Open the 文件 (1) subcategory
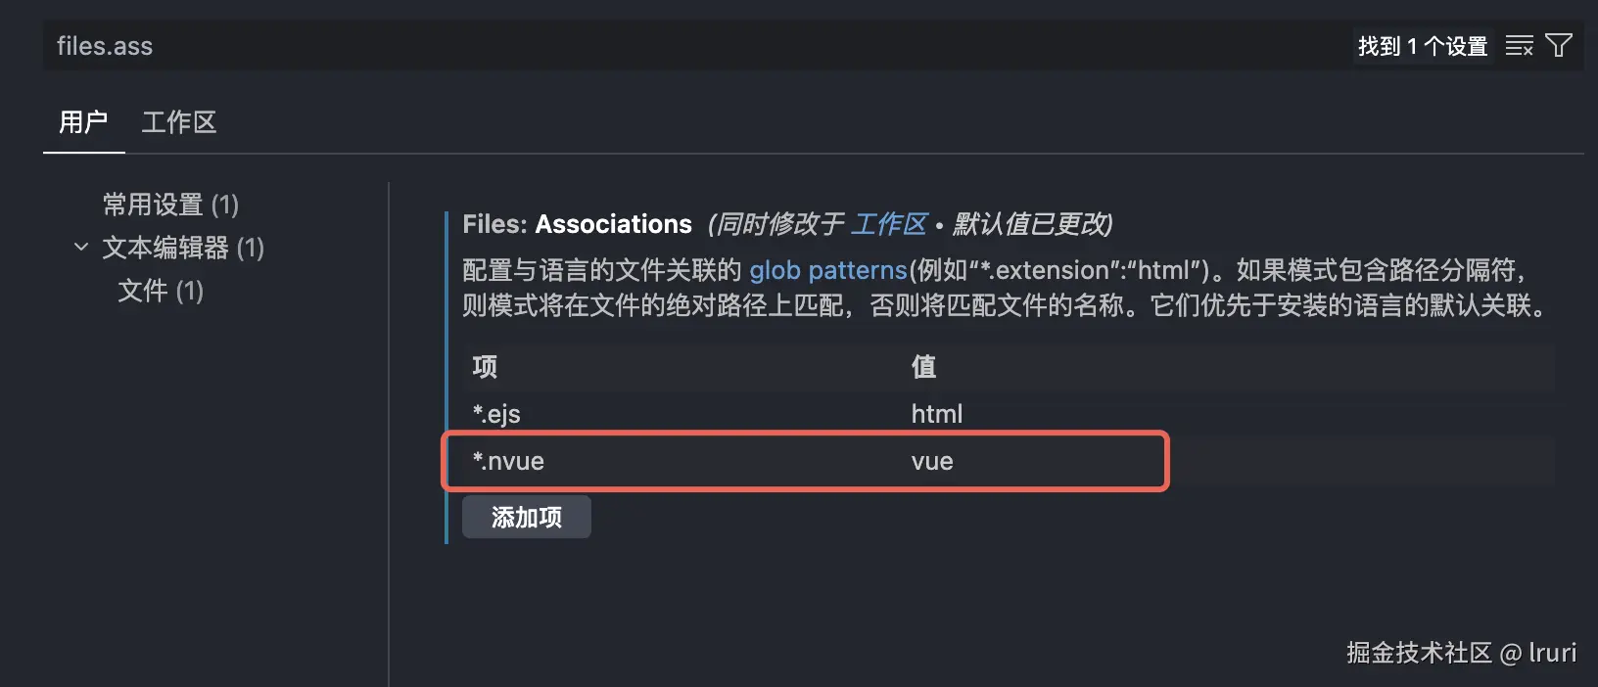1598x687 pixels. point(161,291)
